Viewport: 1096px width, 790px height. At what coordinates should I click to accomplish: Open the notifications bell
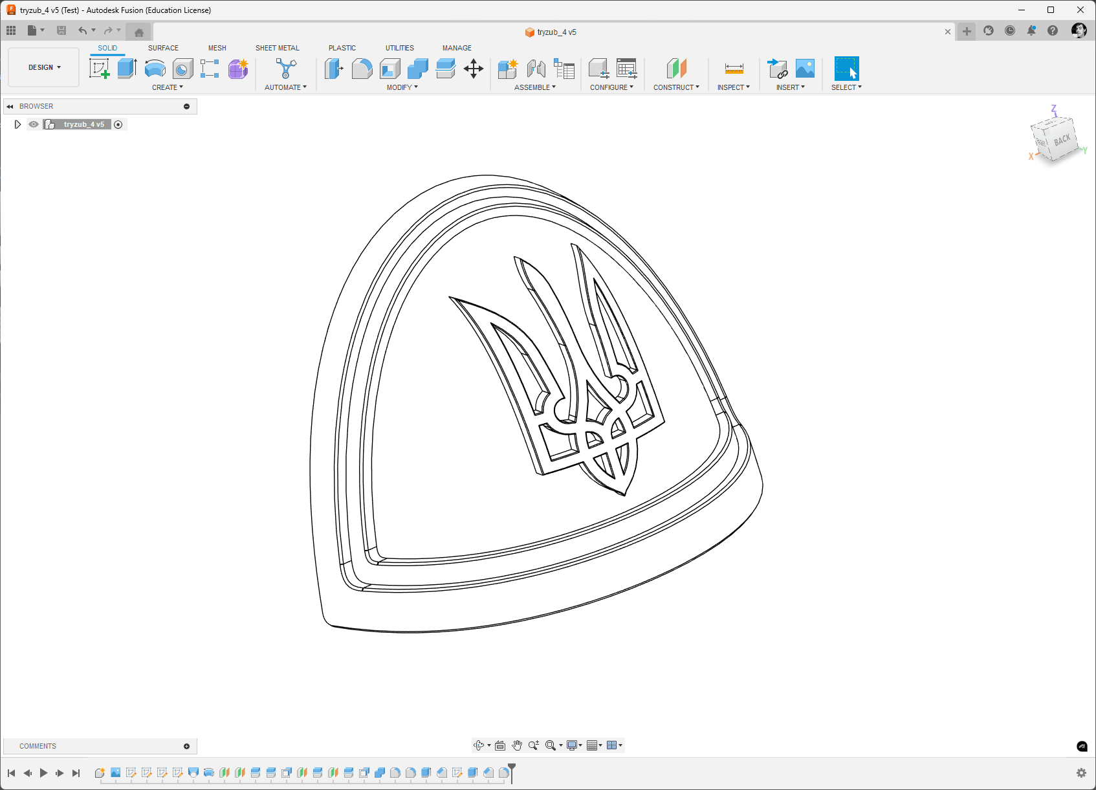pyautogui.click(x=1031, y=30)
